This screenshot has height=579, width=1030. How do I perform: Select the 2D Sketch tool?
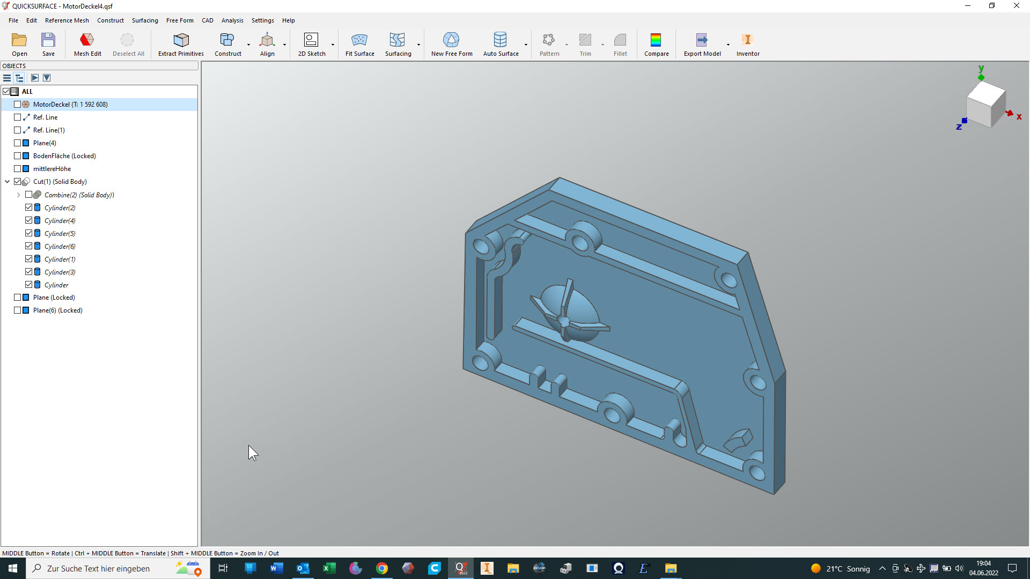(x=311, y=40)
